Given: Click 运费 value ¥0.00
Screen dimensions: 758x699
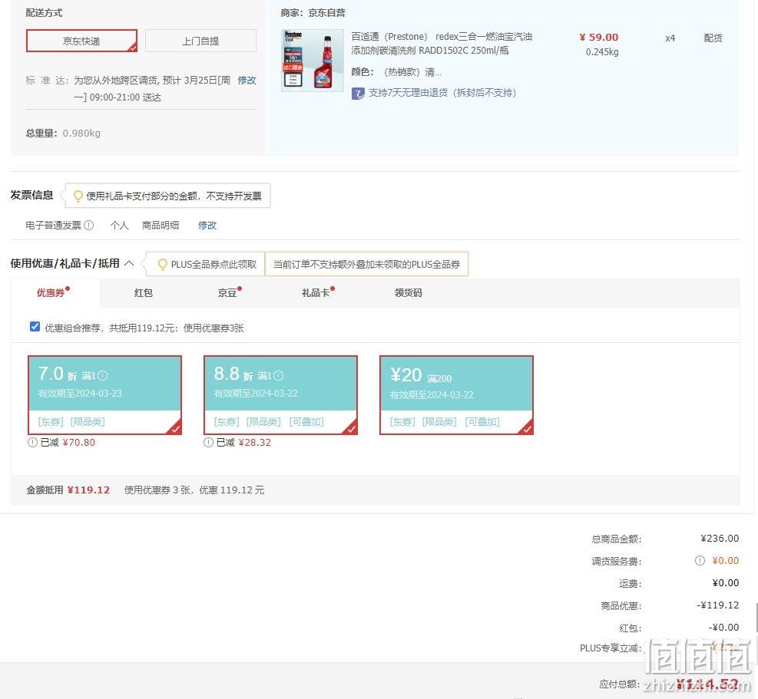Looking at the screenshot, I should 726,582.
